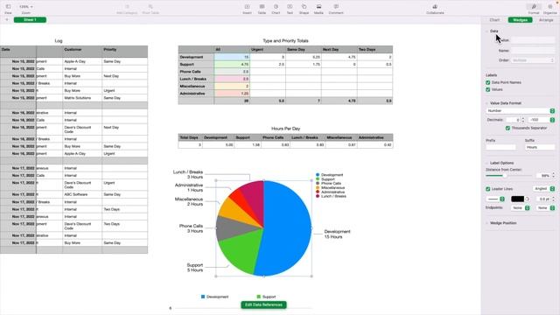Open the leader line style dropdown

[x=496, y=199]
